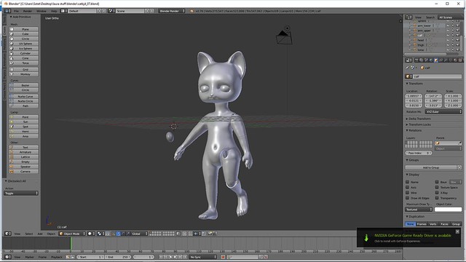466x262 pixels.
Task: Select the head object in outliner
Action: click(421, 40)
